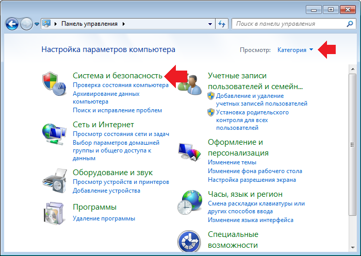The image size is (361, 256).
Task: Click the refresh icon beside address bar
Action: pos(222,24)
